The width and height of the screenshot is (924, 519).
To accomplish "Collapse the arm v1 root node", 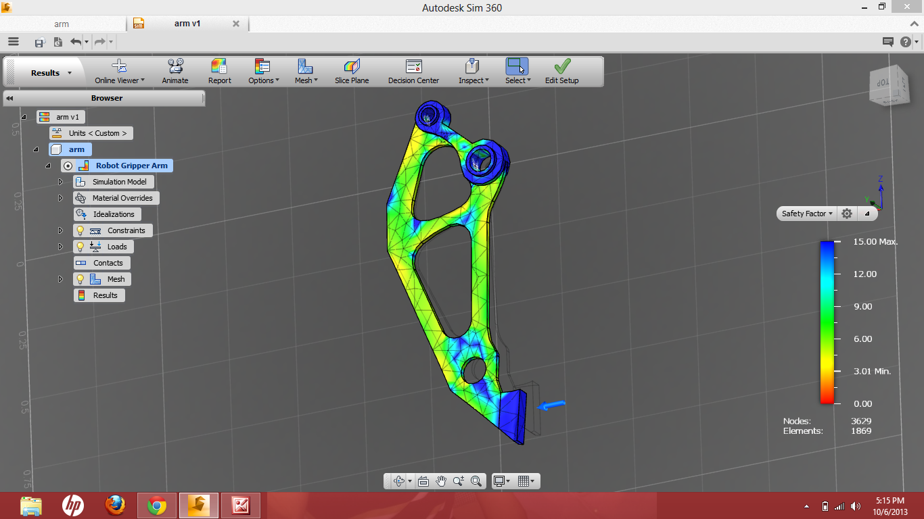I will click(x=24, y=117).
